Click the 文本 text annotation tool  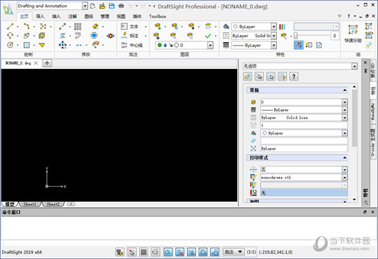(131, 26)
